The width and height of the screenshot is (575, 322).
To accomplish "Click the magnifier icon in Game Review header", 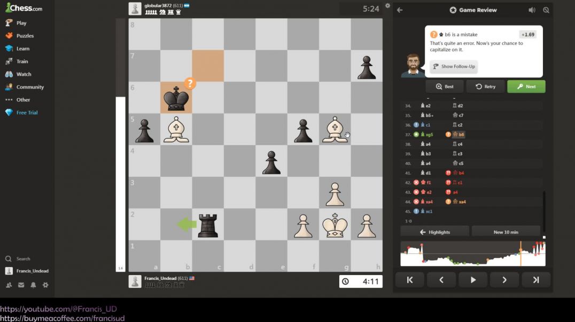I will point(546,10).
